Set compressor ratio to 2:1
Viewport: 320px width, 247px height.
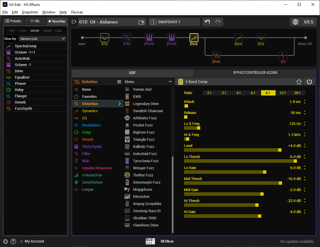click(x=209, y=93)
